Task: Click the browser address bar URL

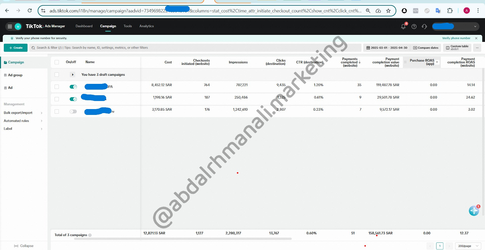Action: tap(205, 11)
